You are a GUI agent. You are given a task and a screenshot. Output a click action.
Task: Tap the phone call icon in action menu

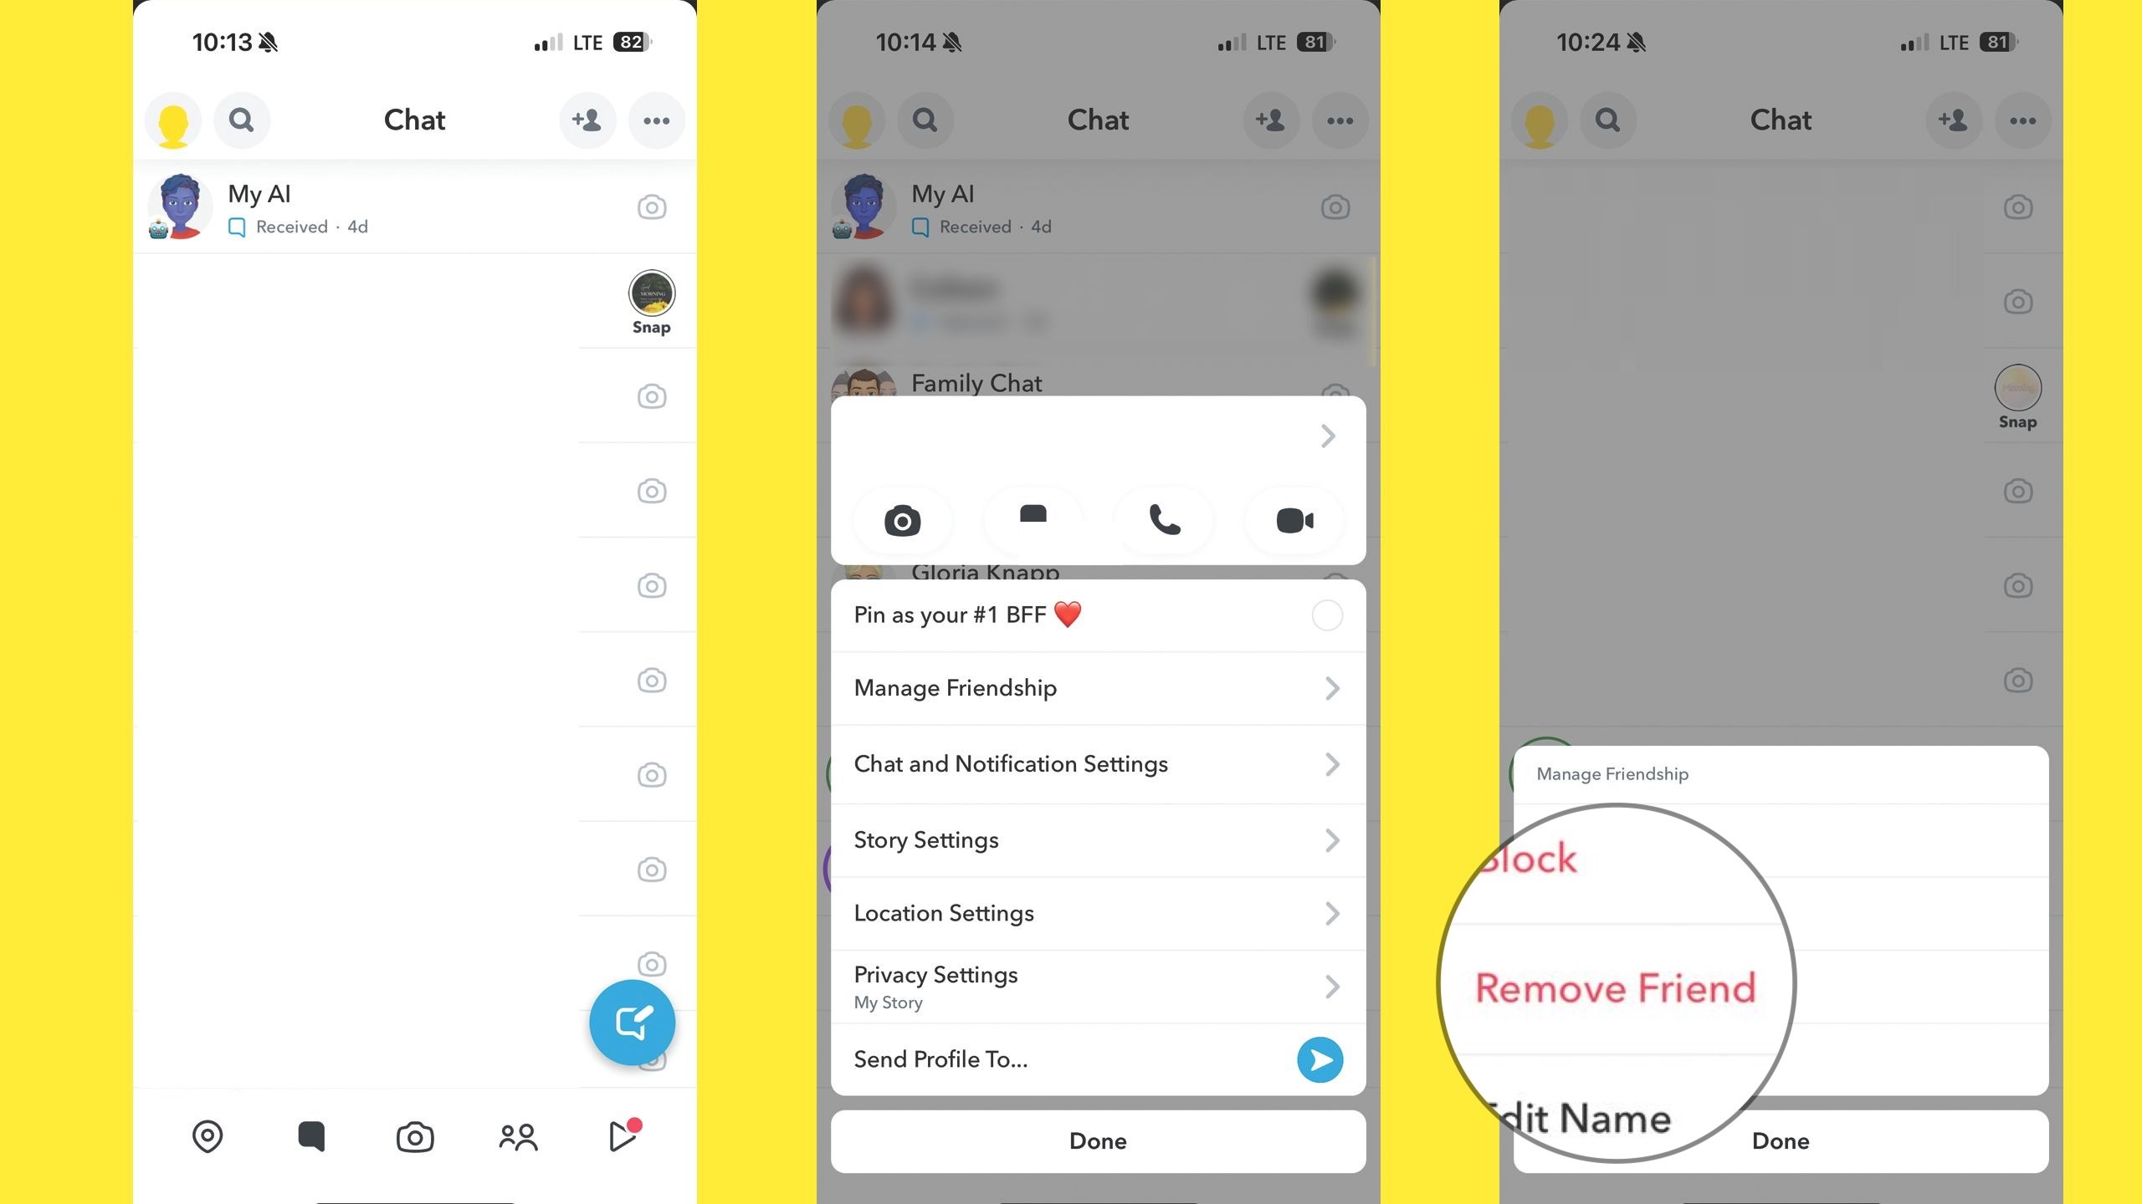[x=1164, y=520]
